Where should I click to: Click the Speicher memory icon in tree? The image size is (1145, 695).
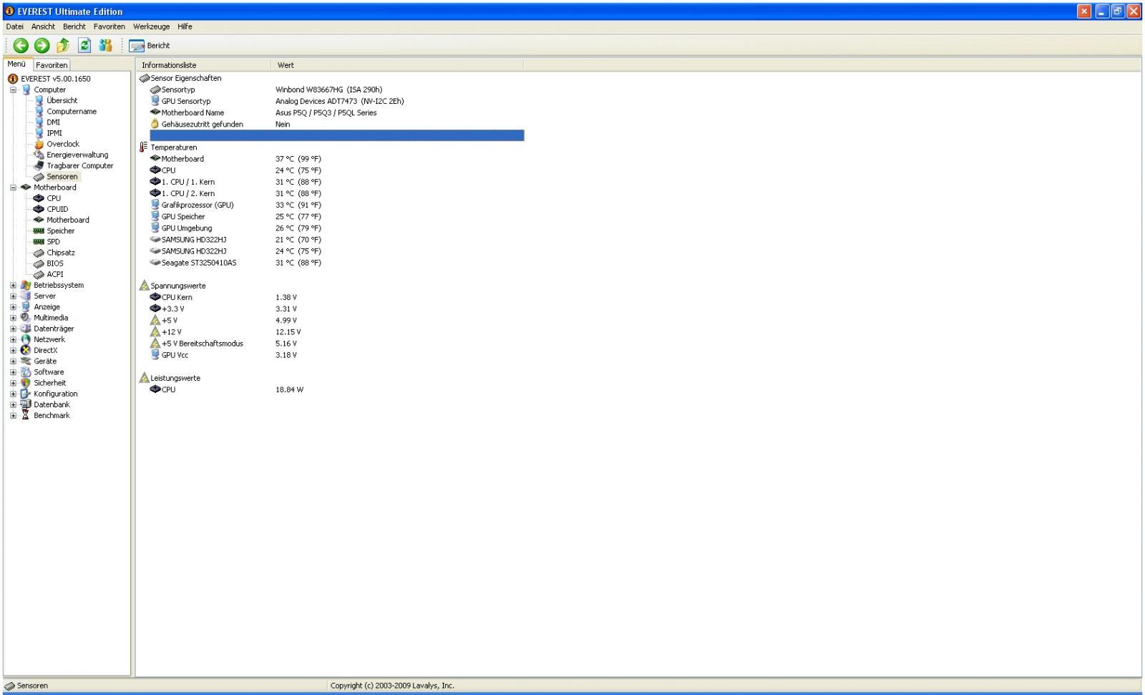39,231
